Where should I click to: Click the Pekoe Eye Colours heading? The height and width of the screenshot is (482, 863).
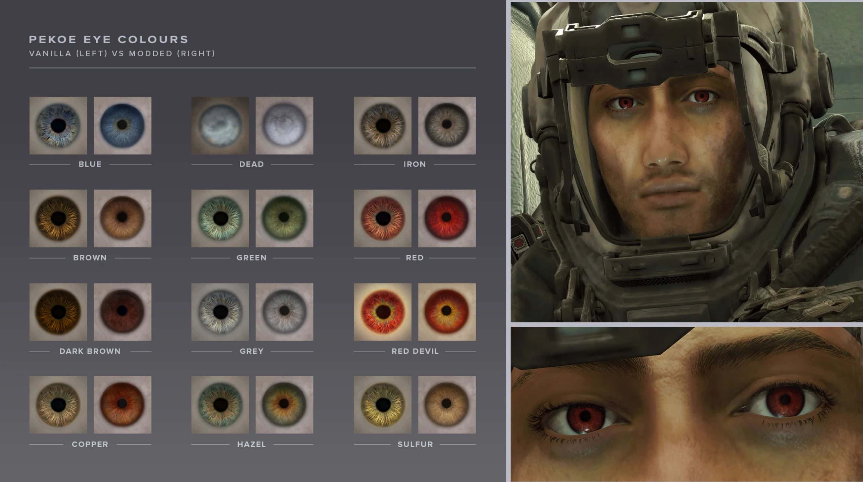(109, 39)
